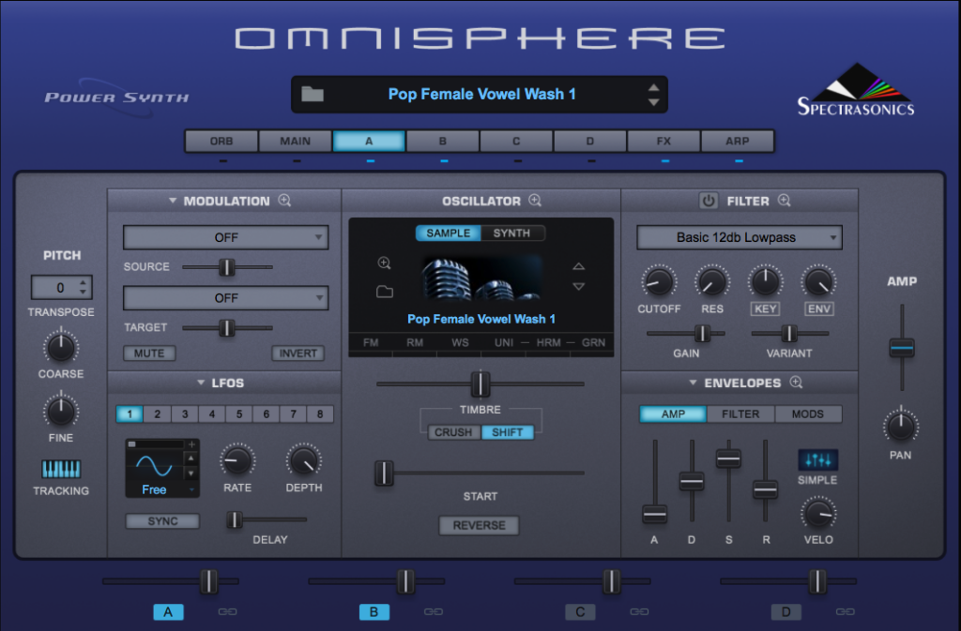Screen dimensions: 961x631
Task: Enable SYNC for LFO 1
Action: (x=161, y=520)
